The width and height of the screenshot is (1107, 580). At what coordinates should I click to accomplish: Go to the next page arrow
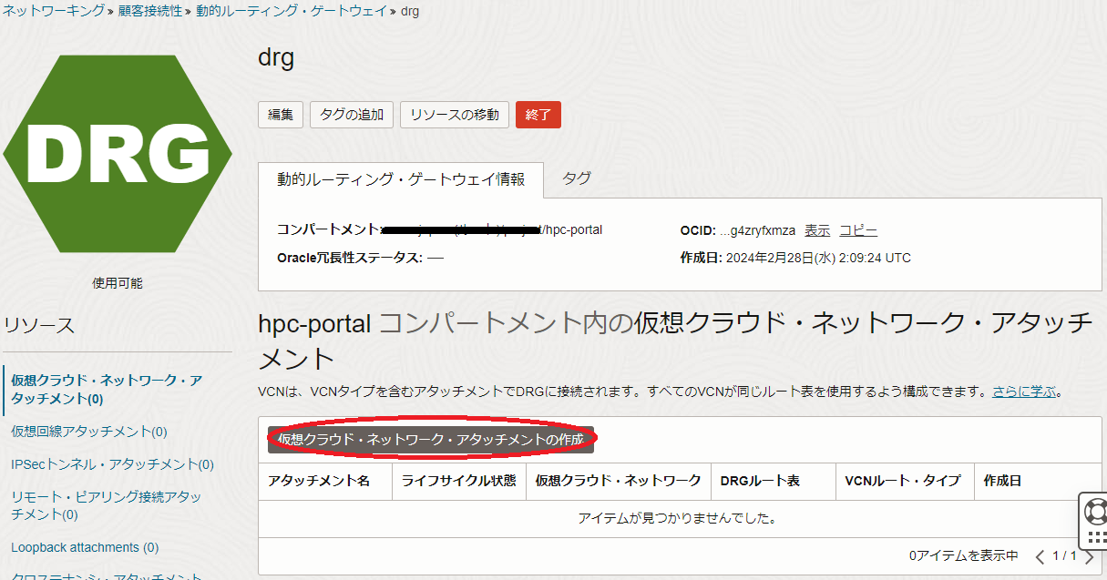tap(1088, 556)
